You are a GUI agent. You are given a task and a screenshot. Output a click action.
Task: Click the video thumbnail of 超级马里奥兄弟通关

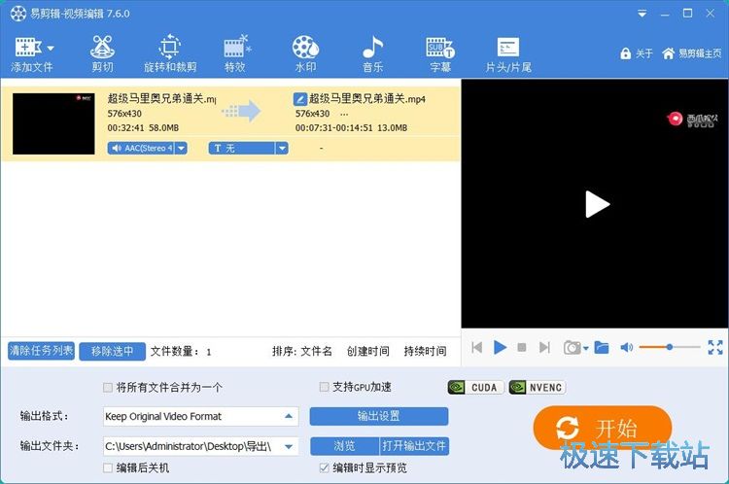click(x=53, y=123)
